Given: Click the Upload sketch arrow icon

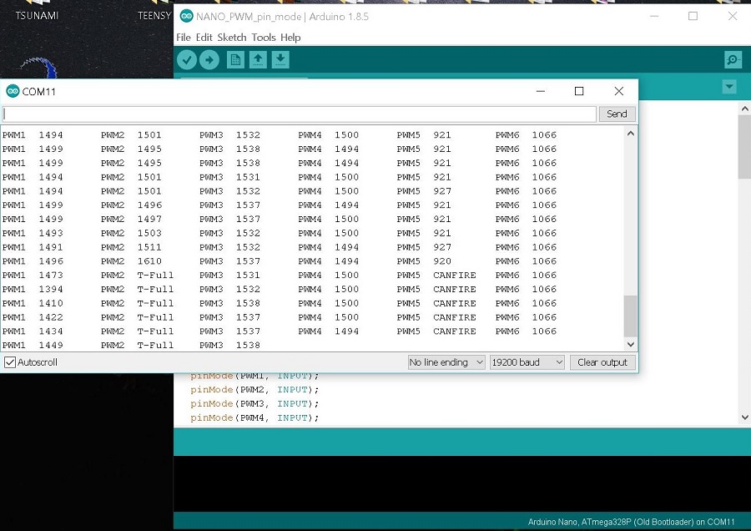Looking at the screenshot, I should pyautogui.click(x=209, y=59).
